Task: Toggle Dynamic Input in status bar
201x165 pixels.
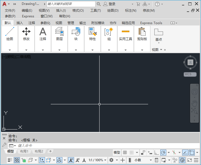Action: tap(150, 153)
